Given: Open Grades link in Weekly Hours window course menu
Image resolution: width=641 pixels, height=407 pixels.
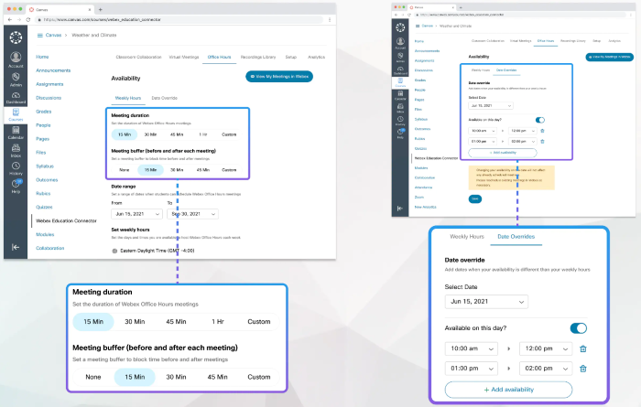Looking at the screenshot, I should tap(43, 112).
